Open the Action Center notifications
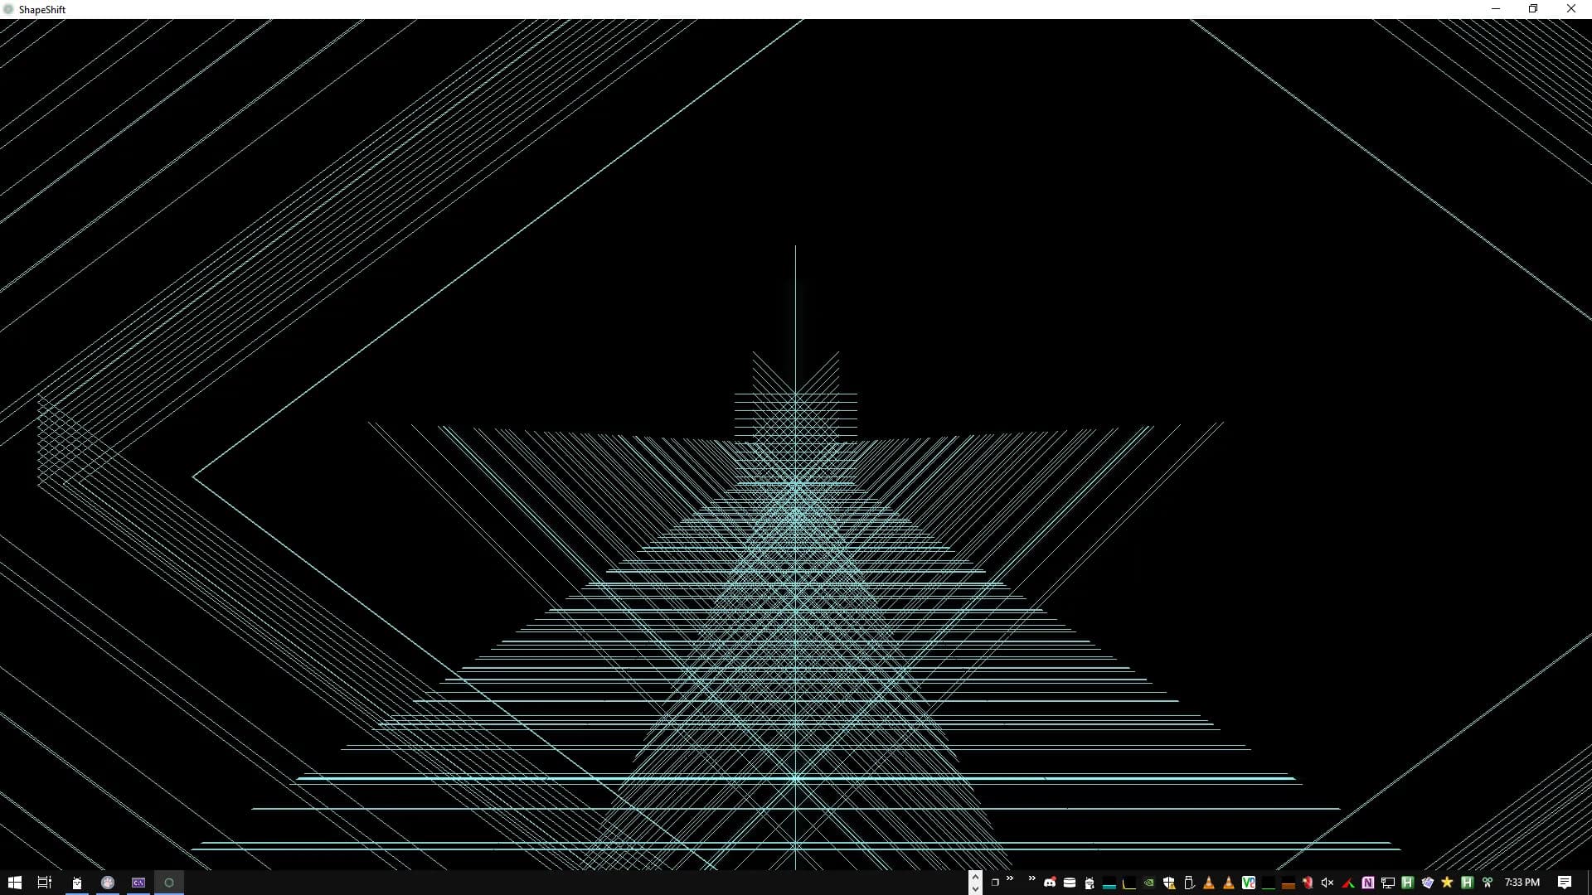1592x895 pixels. [1565, 883]
